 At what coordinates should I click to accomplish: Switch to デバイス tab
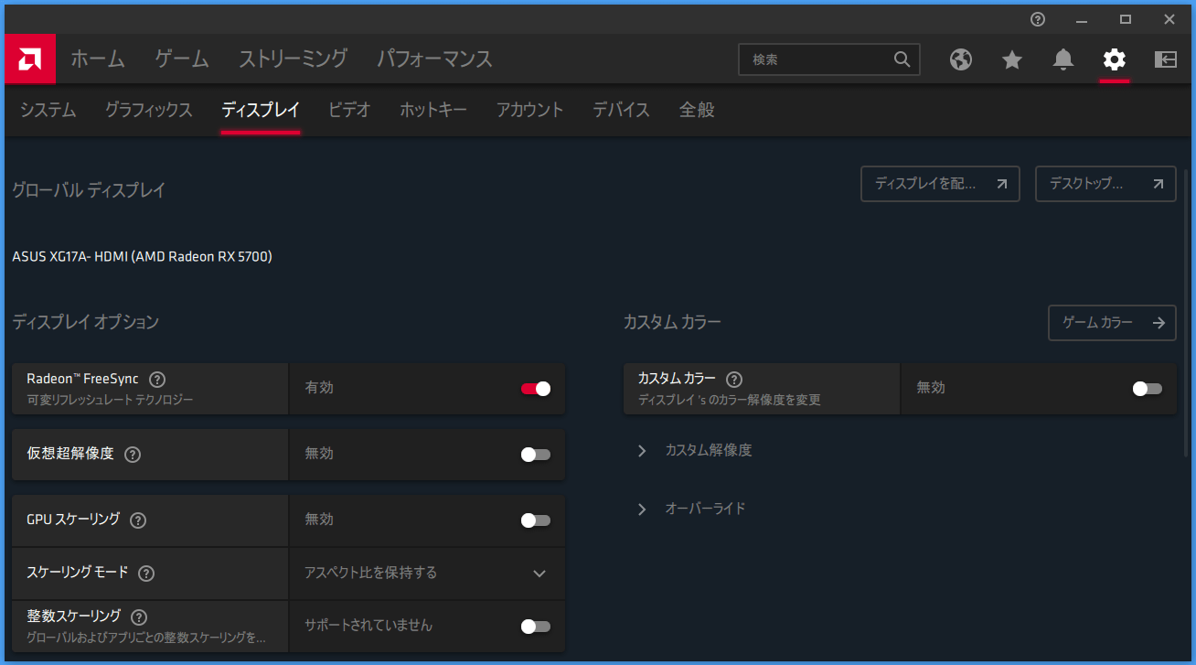pos(621,110)
